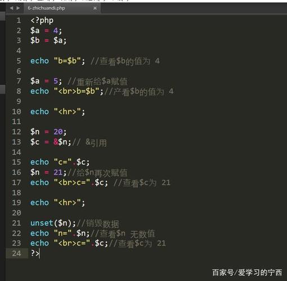287x281 pixels.
Task: Click echo "<hr>" on line 10
Action: (57, 112)
